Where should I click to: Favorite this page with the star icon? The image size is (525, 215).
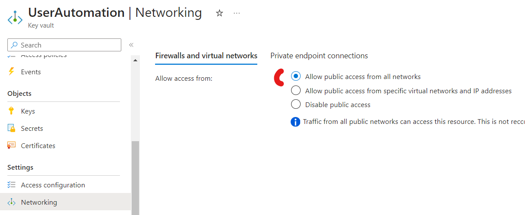point(219,13)
